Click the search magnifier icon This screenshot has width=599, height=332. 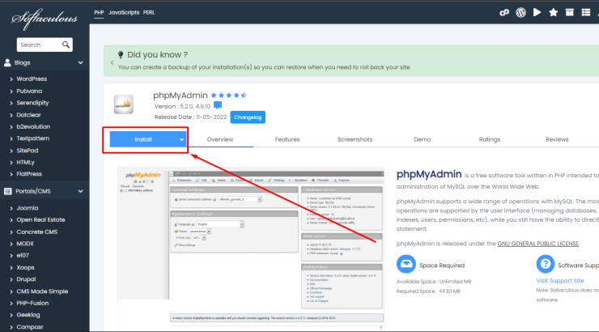pyautogui.click(x=66, y=45)
